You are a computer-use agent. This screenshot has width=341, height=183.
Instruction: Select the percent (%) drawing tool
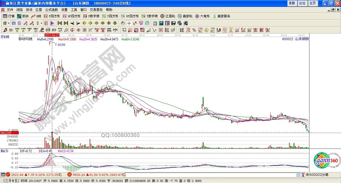tap(194, 30)
